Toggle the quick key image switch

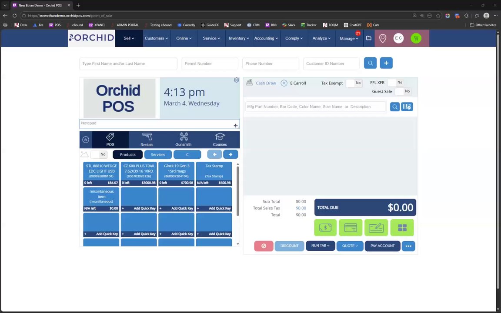coord(99,155)
